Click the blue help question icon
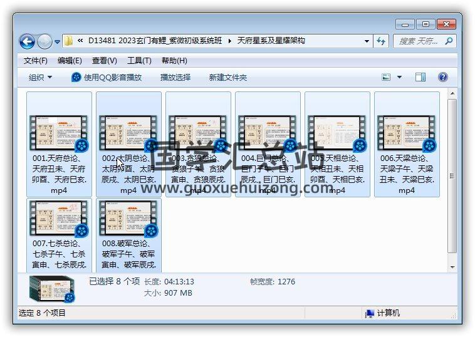The height and width of the screenshot is (337, 475). [x=442, y=77]
